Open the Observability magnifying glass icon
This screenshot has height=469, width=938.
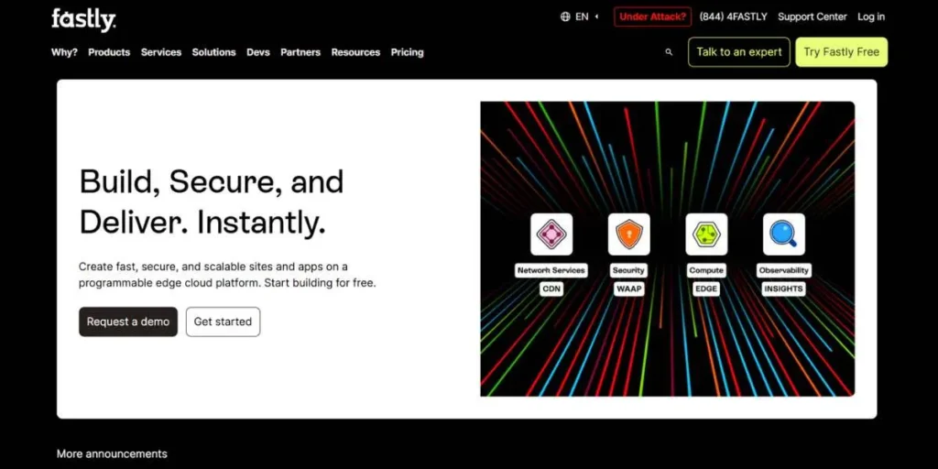tap(784, 234)
